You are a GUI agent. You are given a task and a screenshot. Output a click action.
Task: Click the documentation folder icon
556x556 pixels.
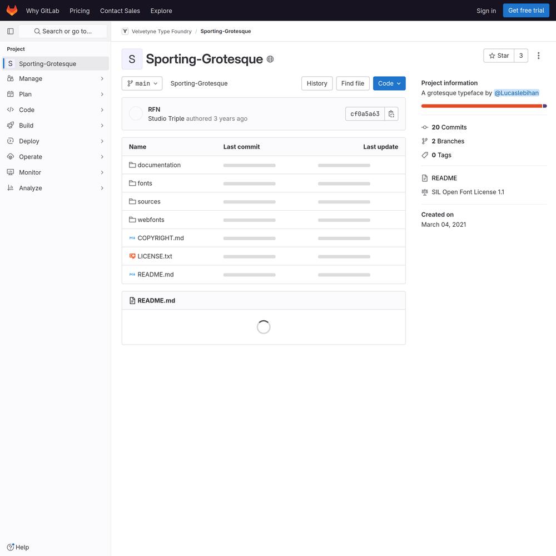[132, 165]
